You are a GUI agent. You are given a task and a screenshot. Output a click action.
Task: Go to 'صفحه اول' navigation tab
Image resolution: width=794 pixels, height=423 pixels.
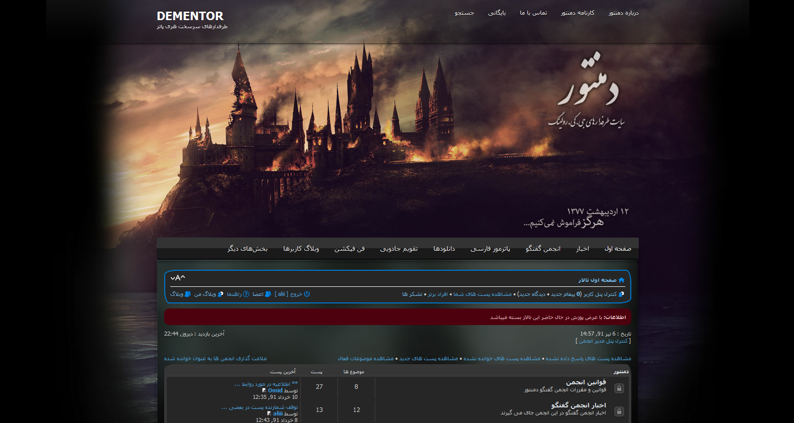(618, 249)
